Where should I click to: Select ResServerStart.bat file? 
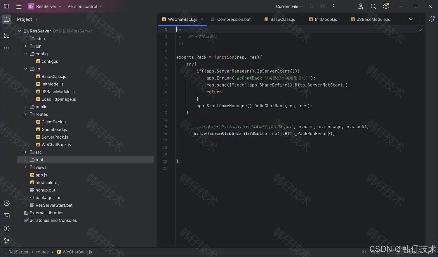pos(51,205)
